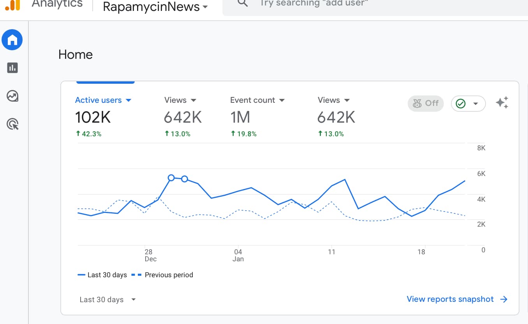Select the 102K Active users metric tab
The image size is (528, 324).
(x=93, y=117)
